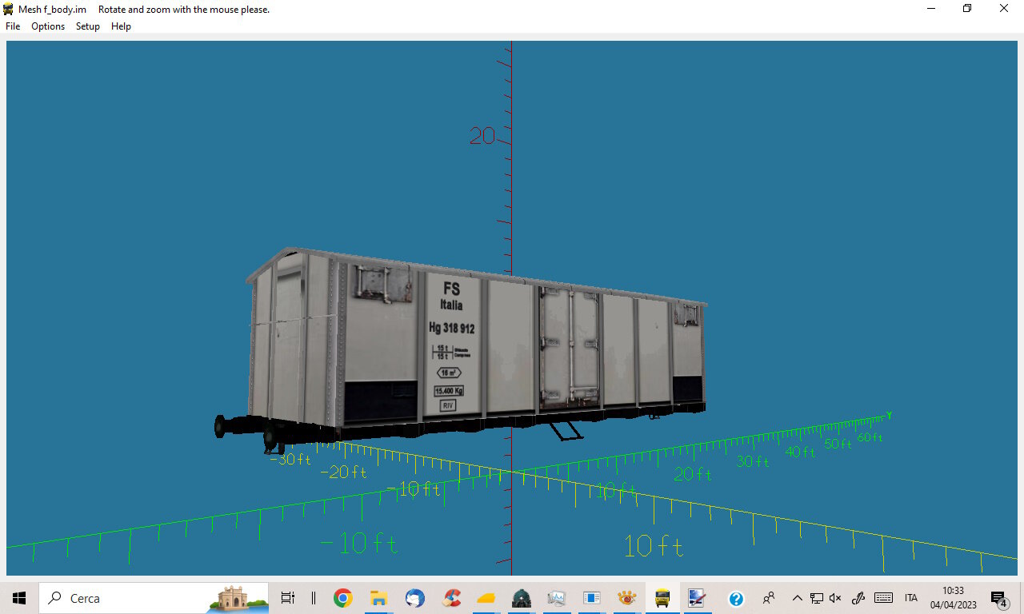This screenshot has height=614, width=1024.
Task: Click the mesh viewer app icon in title bar
Action: (x=9, y=9)
